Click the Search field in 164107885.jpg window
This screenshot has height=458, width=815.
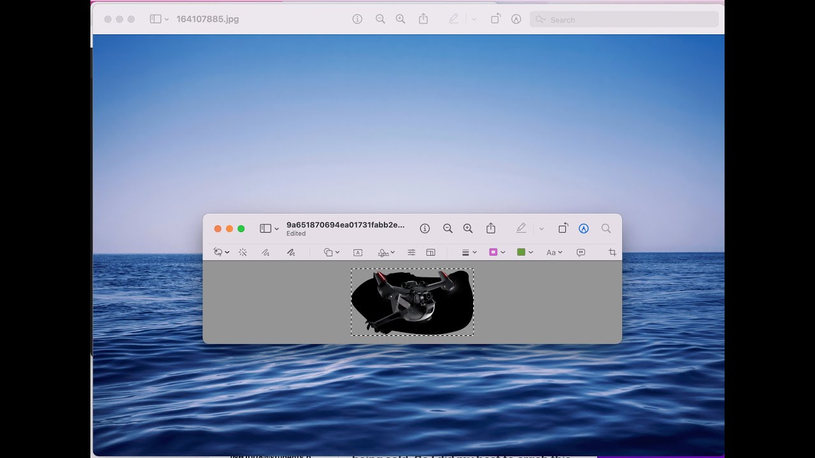click(624, 20)
